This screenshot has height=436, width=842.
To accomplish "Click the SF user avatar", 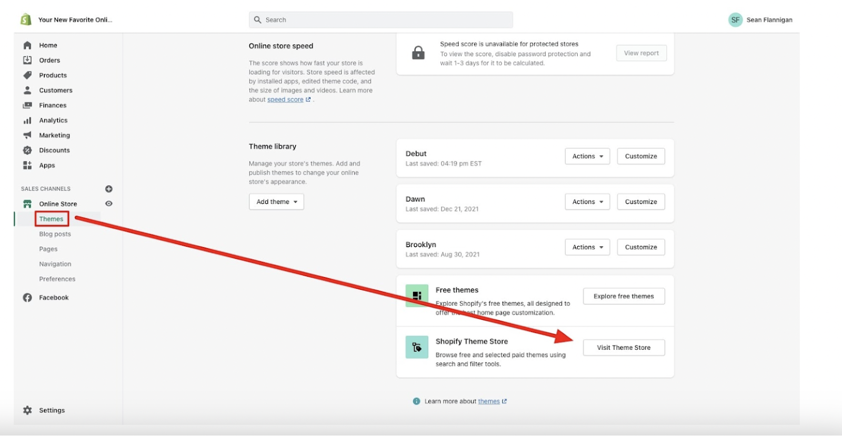I will [x=735, y=20].
